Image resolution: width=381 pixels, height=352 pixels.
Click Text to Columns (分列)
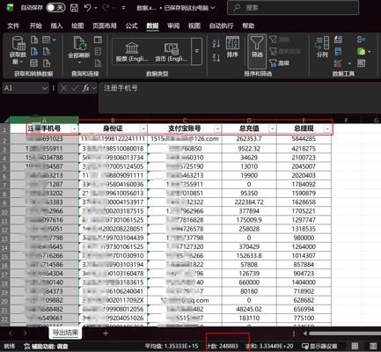[322, 47]
